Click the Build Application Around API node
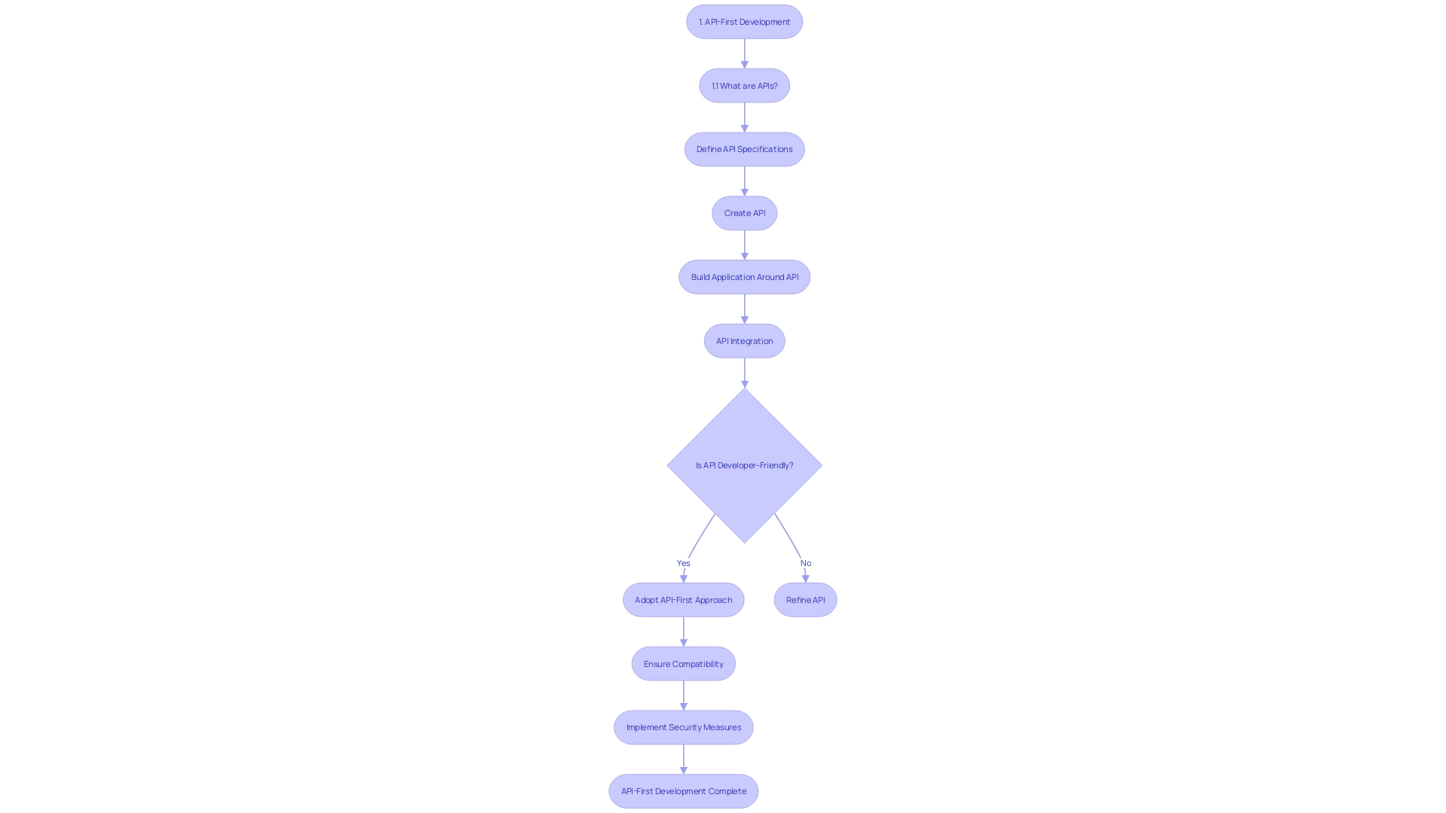Screen dimensions: 1446x813 click(x=744, y=276)
